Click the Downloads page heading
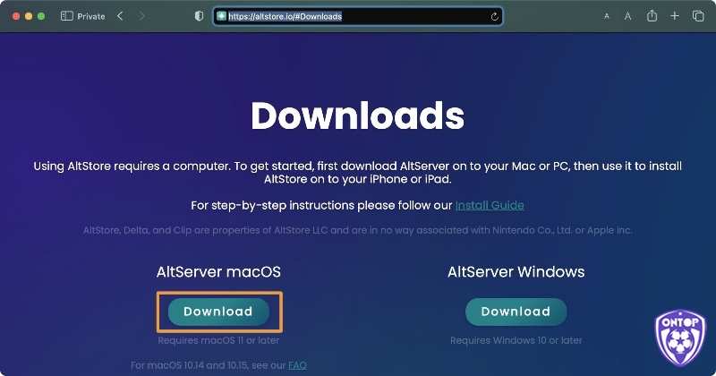The width and height of the screenshot is (716, 376). click(357, 115)
